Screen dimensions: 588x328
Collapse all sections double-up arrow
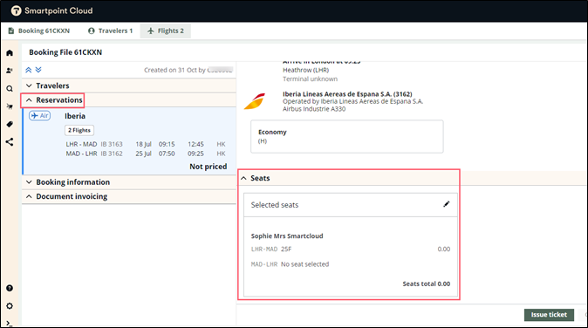click(x=29, y=70)
